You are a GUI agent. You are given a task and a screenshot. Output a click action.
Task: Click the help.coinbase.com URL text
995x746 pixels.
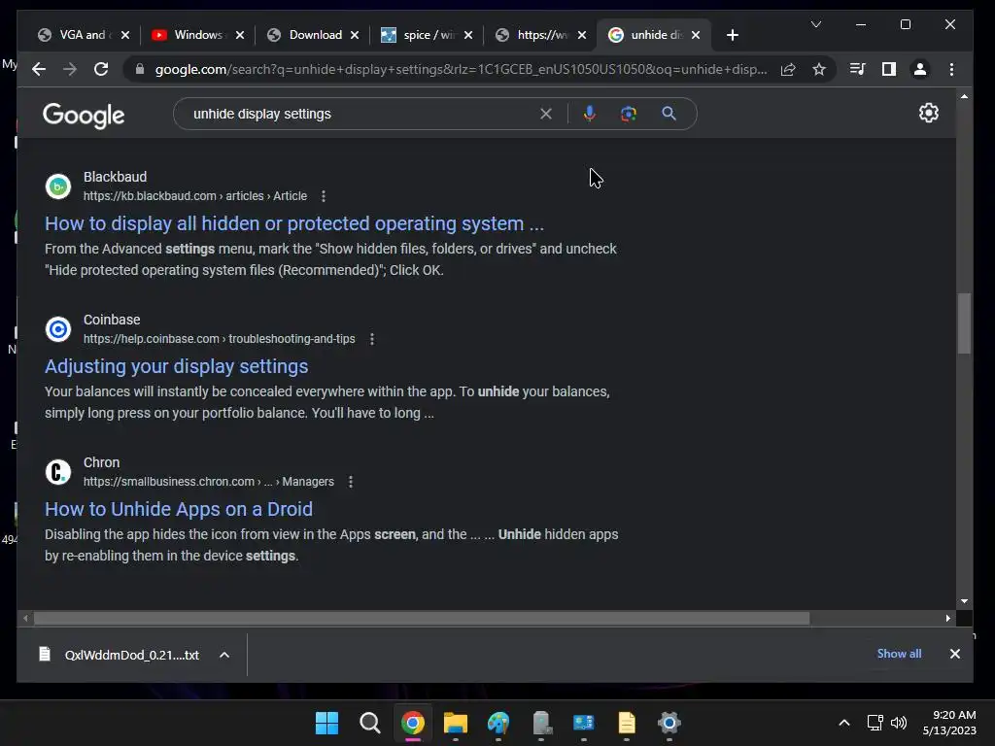click(220, 339)
